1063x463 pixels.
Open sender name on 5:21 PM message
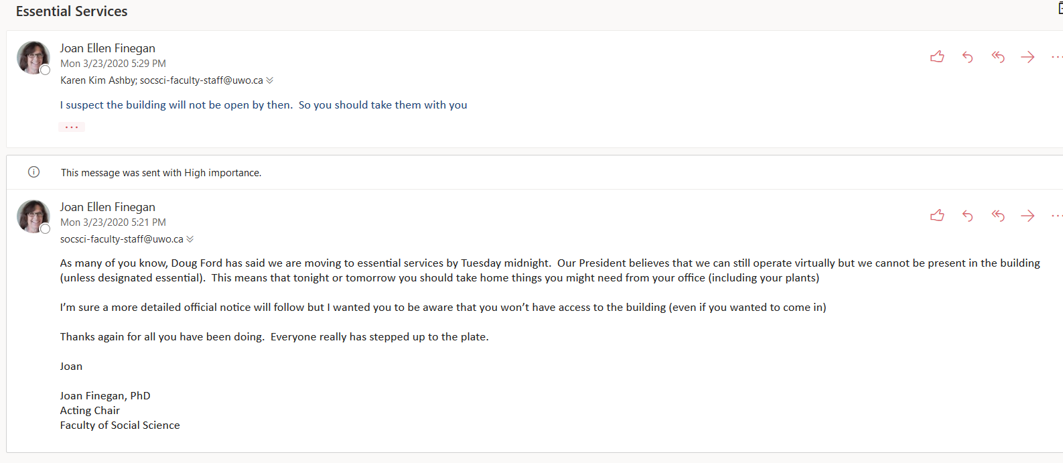pyautogui.click(x=107, y=207)
